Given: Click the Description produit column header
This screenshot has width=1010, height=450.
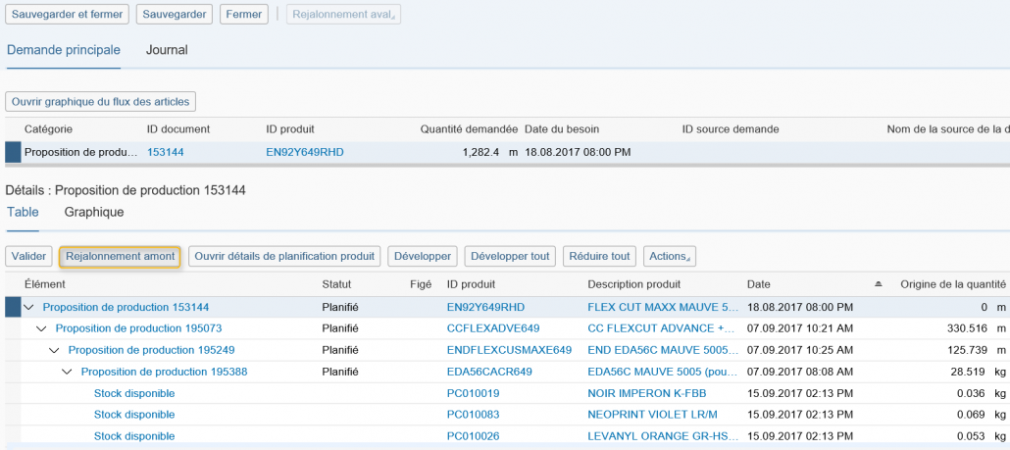Looking at the screenshot, I should point(634,284).
